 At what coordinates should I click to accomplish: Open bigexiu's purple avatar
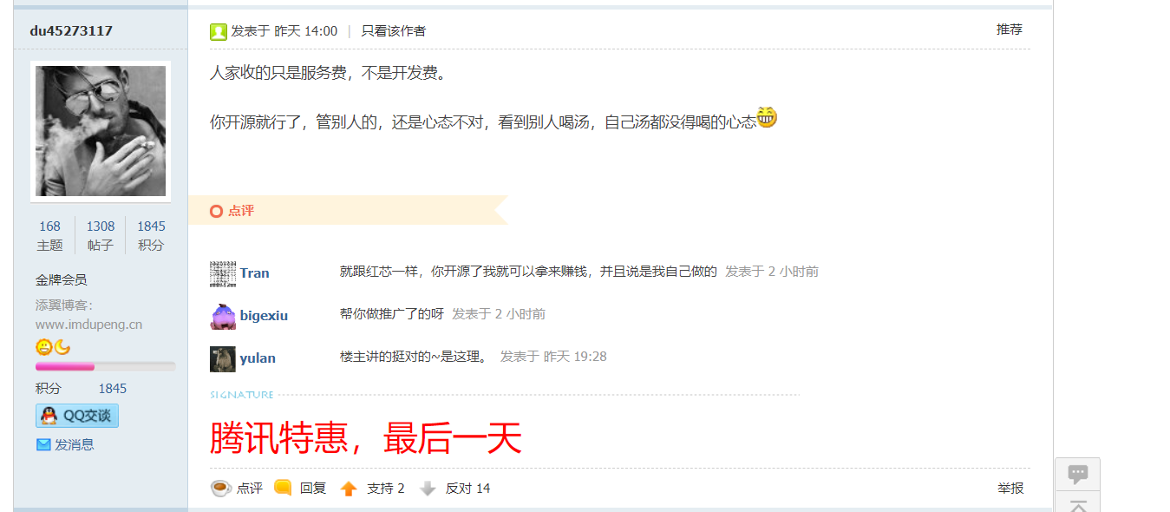coord(223,316)
